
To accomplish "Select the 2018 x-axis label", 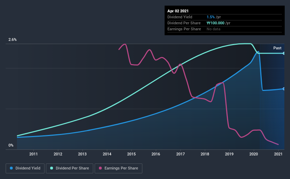I will 205,154.
